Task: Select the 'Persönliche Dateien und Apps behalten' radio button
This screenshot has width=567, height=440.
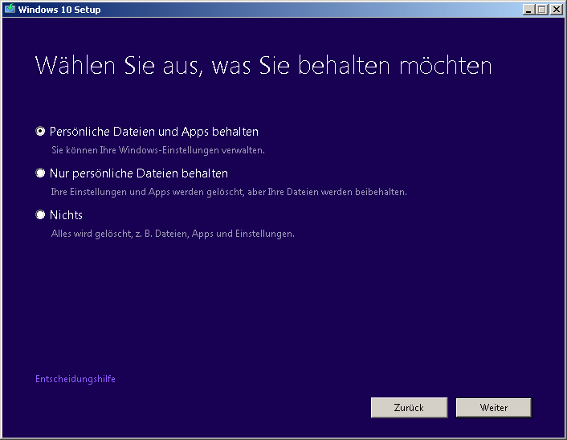Action: point(40,132)
